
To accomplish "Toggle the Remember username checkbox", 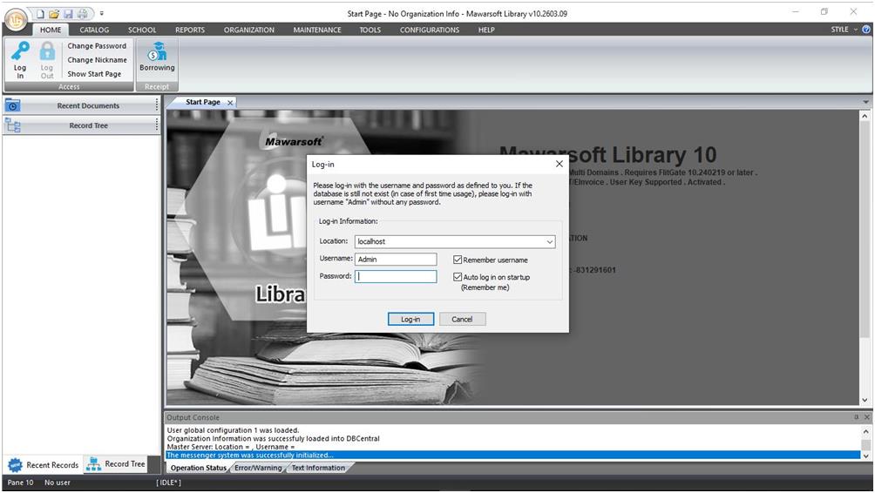I will click(x=458, y=260).
